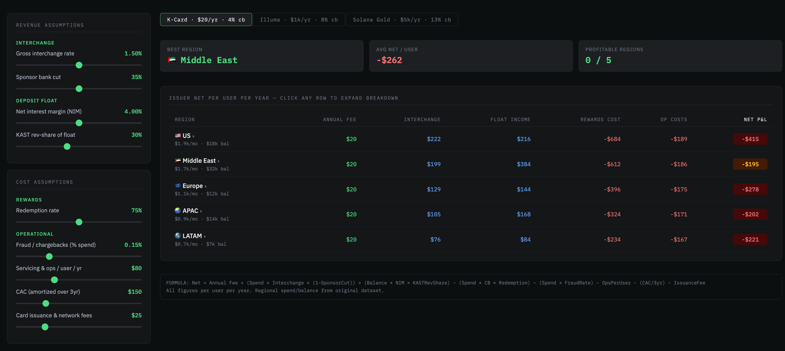Select the Solana Gold $5k/yr tab
785x351 pixels.
point(402,19)
